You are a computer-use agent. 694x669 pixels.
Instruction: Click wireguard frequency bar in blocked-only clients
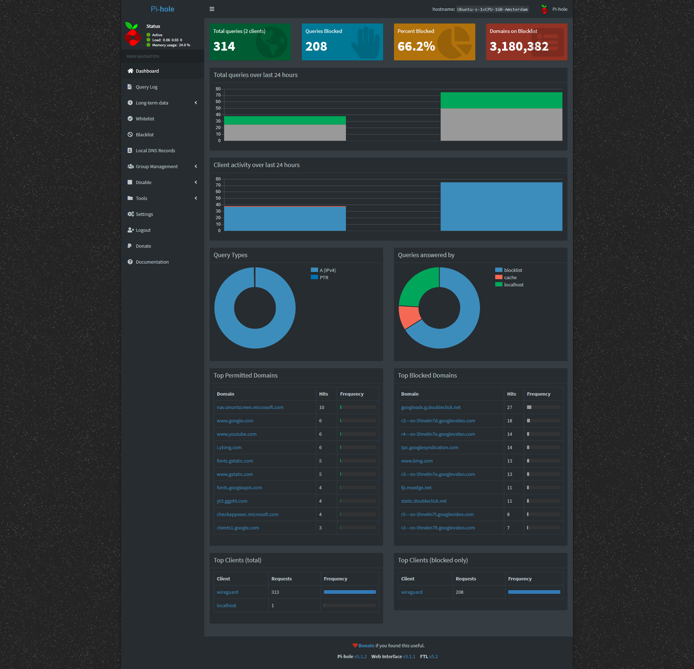[534, 592]
